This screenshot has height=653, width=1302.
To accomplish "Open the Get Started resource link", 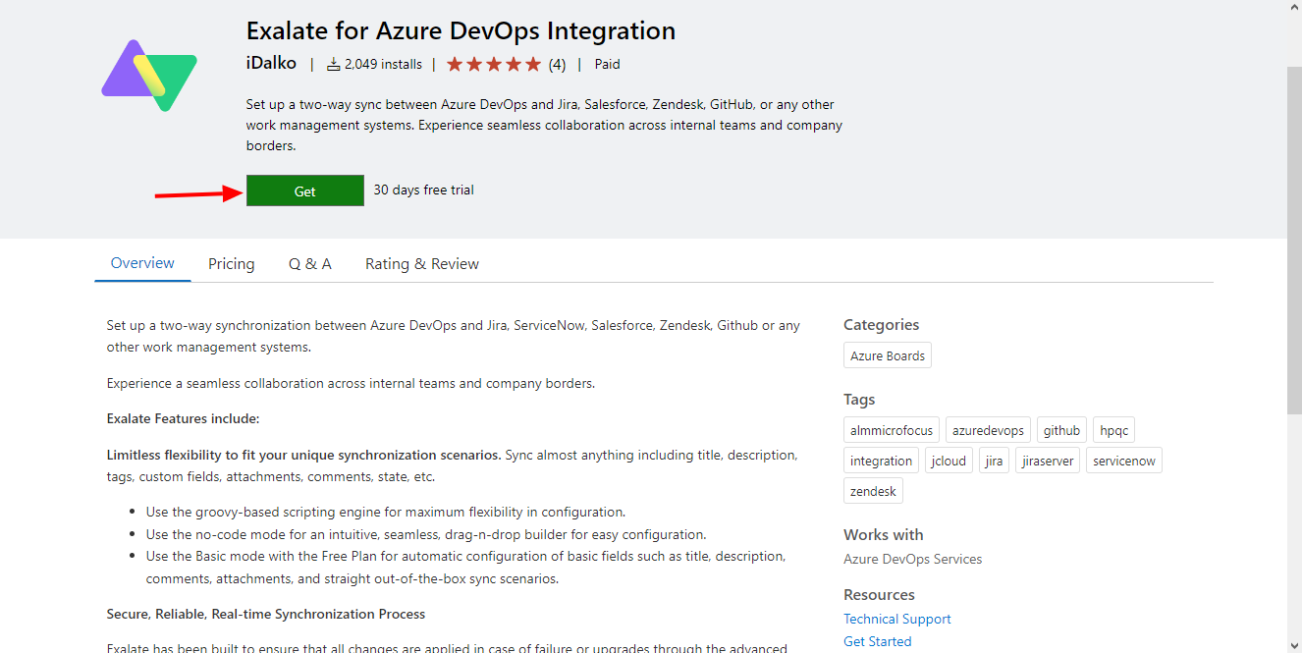I will [878, 641].
